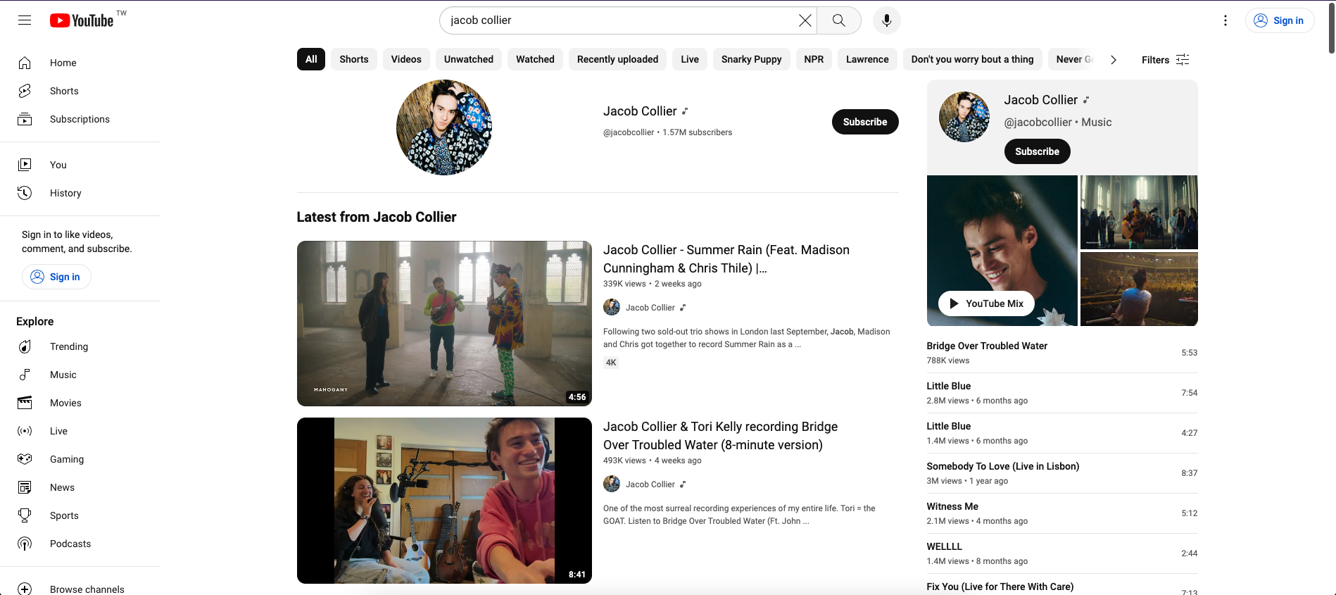The height and width of the screenshot is (595, 1336).
Task: Subscribe to Jacob Collier from channel result
Action: pyautogui.click(x=865, y=122)
